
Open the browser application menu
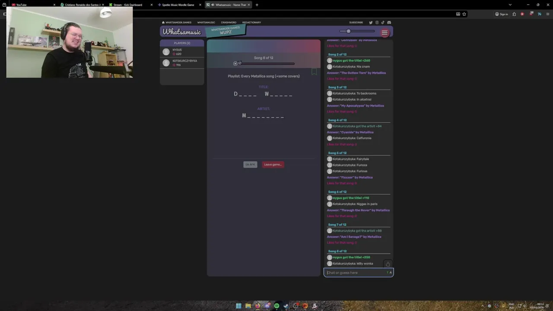(x=547, y=14)
